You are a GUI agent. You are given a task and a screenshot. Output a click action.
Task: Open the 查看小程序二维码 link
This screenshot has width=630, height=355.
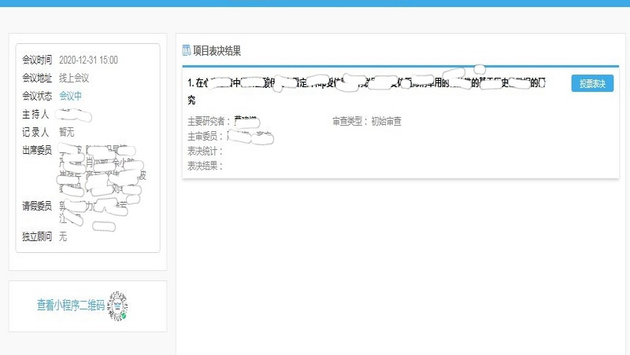70,306
